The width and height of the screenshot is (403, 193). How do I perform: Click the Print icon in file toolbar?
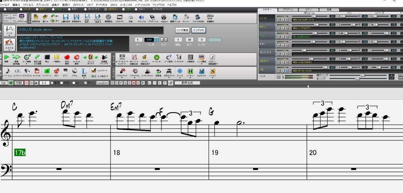[130, 18]
